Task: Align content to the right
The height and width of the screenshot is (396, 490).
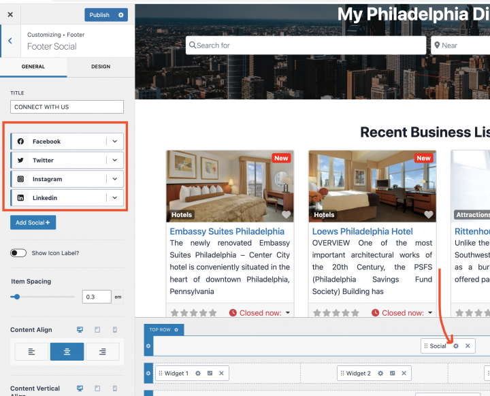Action: point(102,351)
